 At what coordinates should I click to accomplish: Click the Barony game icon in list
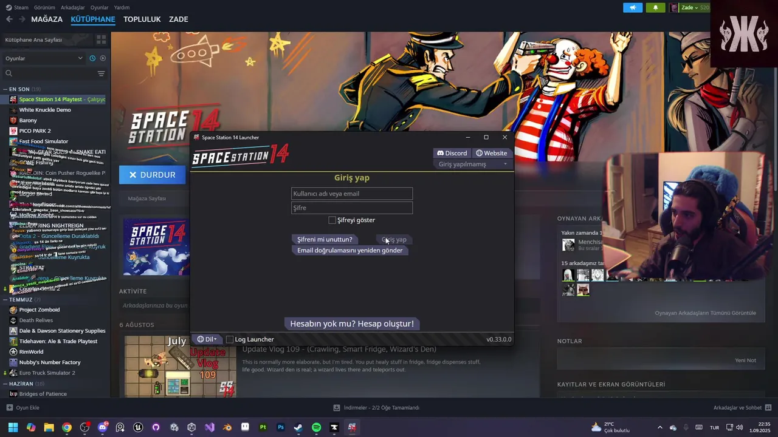tap(13, 120)
